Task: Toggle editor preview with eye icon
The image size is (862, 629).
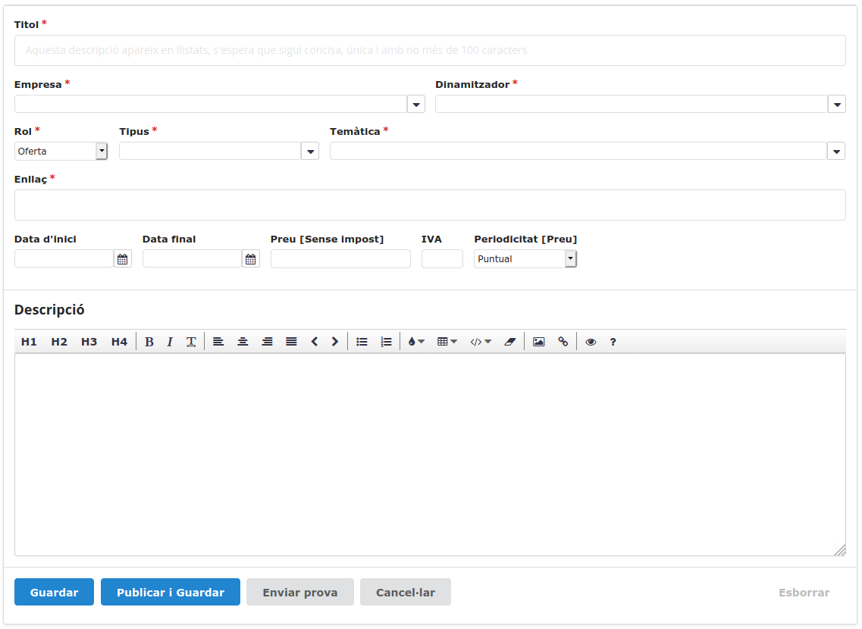Action: click(x=591, y=342)
